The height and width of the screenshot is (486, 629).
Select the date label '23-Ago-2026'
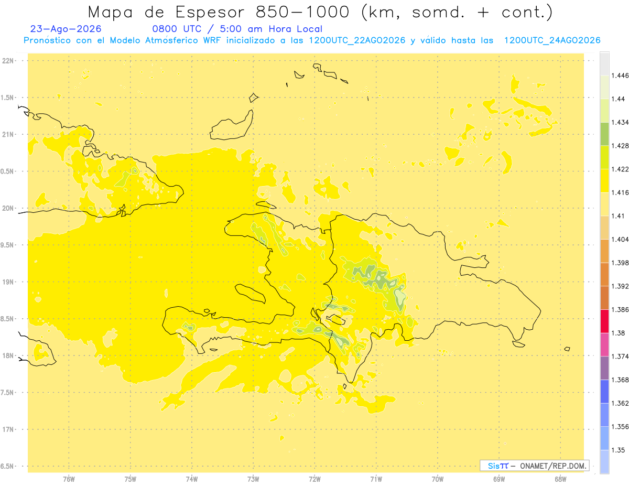pyautogui.click(x=66, y=29)
